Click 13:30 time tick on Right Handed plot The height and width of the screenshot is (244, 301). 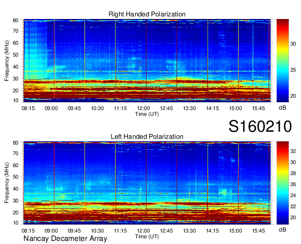coord(189,108)
